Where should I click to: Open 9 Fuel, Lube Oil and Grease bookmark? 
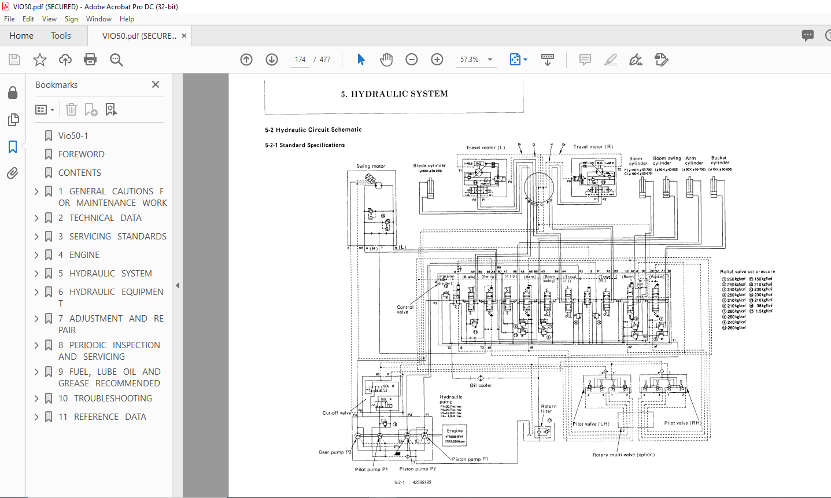[109, 378]
